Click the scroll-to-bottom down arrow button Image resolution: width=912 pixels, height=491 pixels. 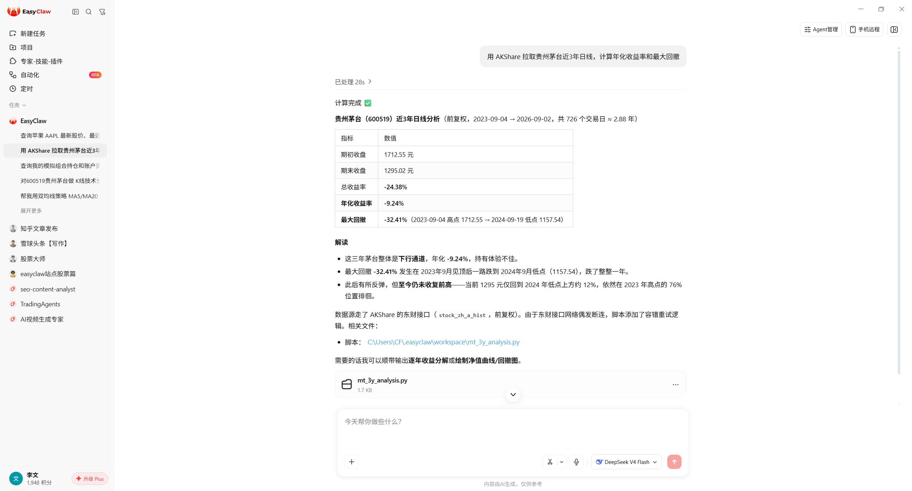pos(513,394)
